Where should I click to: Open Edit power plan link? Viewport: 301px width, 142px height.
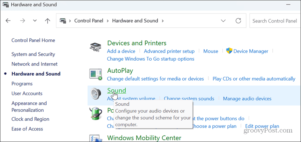262,126
